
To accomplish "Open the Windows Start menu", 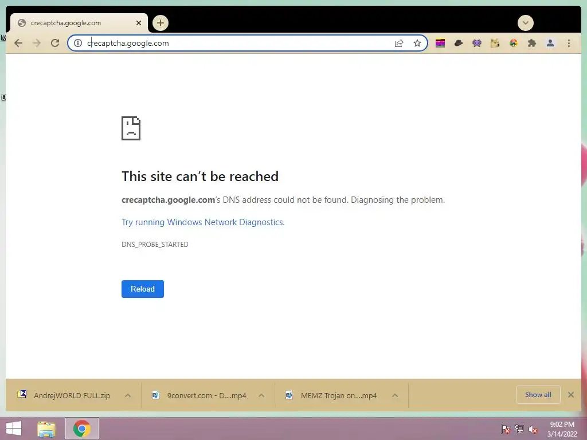I will point(14,429).
